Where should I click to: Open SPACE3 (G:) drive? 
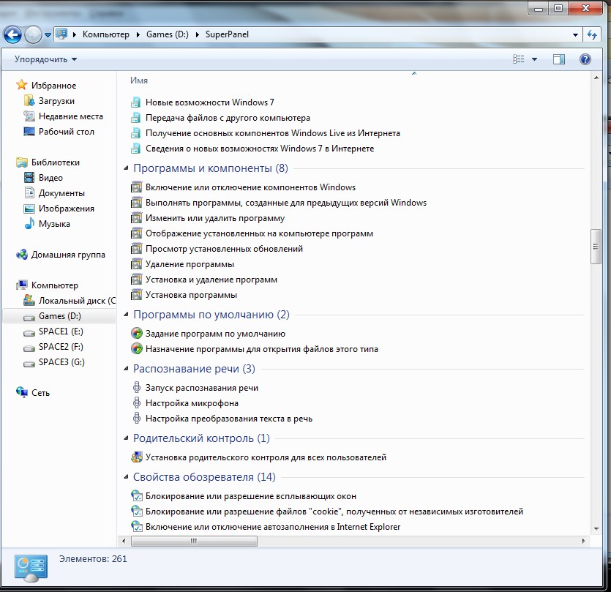pos(61,362)
